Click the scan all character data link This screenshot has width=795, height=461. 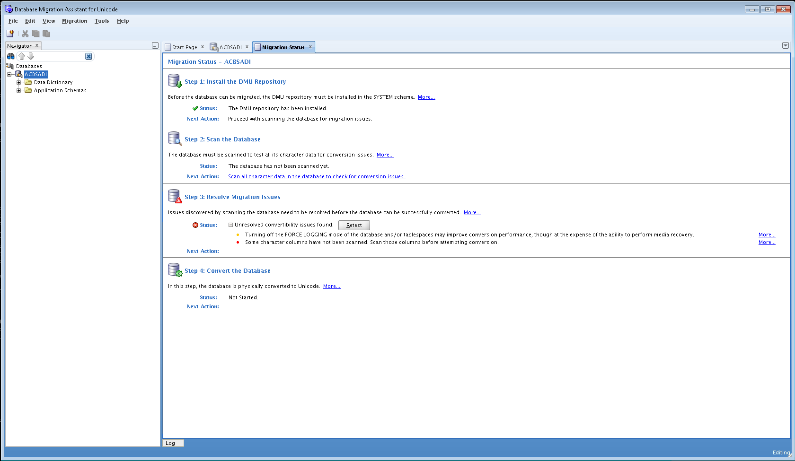(316, 176)
